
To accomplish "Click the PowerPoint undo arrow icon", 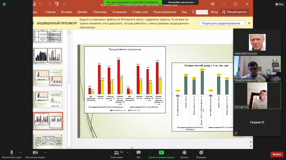I will (x=41, y=4).
